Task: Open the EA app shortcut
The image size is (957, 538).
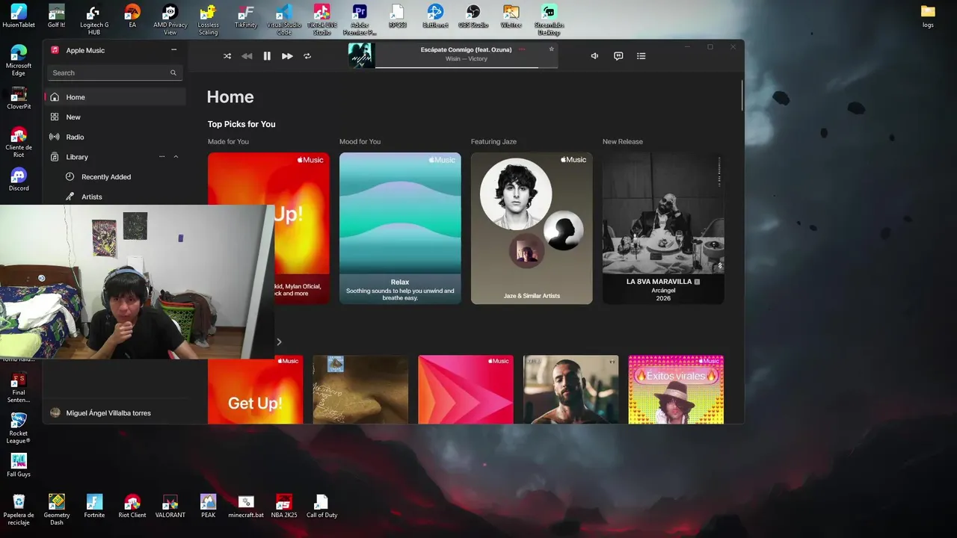Action: 132,16
